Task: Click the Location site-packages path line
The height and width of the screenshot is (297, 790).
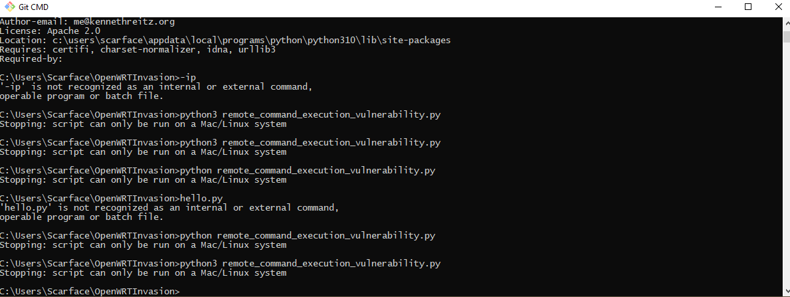Action: click(225, 41)
